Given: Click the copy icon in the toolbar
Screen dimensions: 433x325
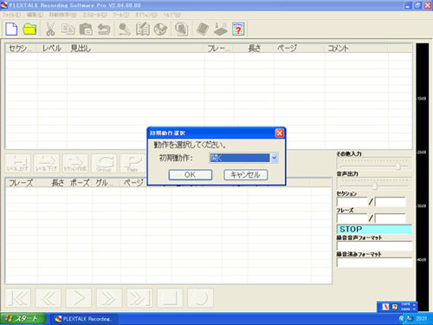Looking at the screenshot, I should [68, 29].
